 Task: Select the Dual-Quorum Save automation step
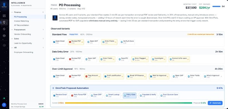click(x=169, y=95)
